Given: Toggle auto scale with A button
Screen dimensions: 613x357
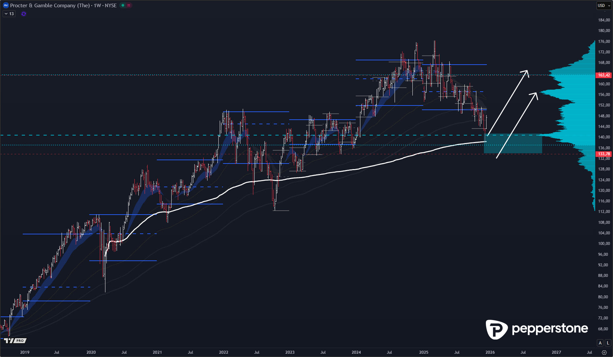Looking at the screenshot, I should 600,343.
